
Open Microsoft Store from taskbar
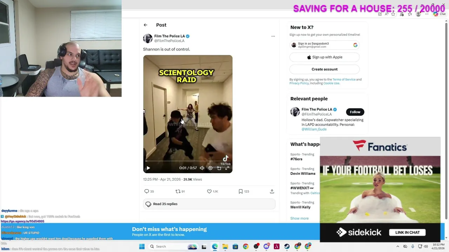[235, 246]
